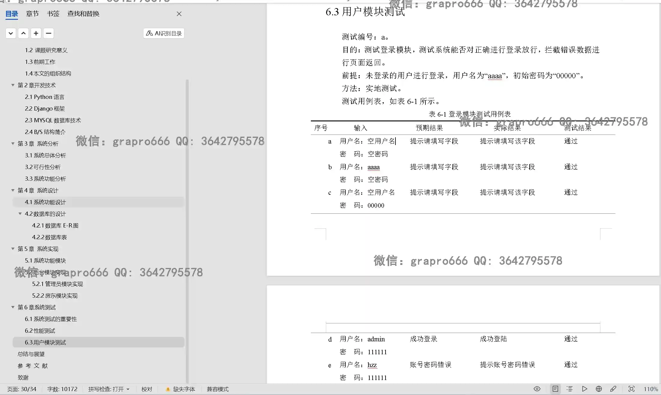Collapse 第6章系统测试 in the outline
661x395 pixels.
pos(13,307)
